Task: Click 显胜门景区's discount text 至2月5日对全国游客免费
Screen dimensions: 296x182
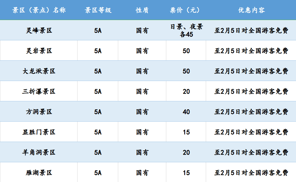Action: (251, 132)
